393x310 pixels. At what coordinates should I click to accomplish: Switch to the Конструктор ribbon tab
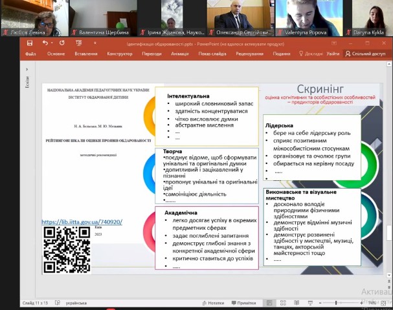point(119,54)
